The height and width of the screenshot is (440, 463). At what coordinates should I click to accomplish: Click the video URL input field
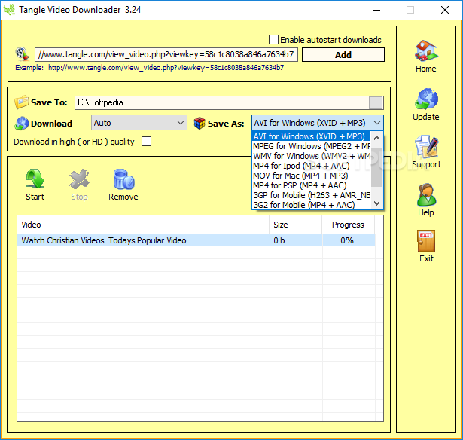pos(166,54)
